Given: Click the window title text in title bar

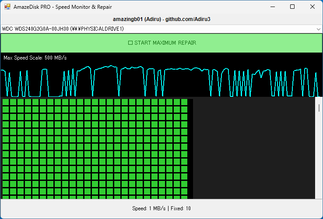Looking at the screenshot, I should pos(63,7).
